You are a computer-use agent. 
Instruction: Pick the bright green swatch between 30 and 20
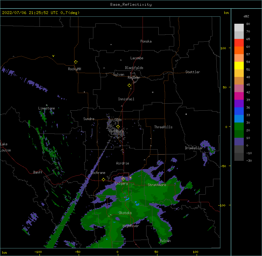(239, 126)
